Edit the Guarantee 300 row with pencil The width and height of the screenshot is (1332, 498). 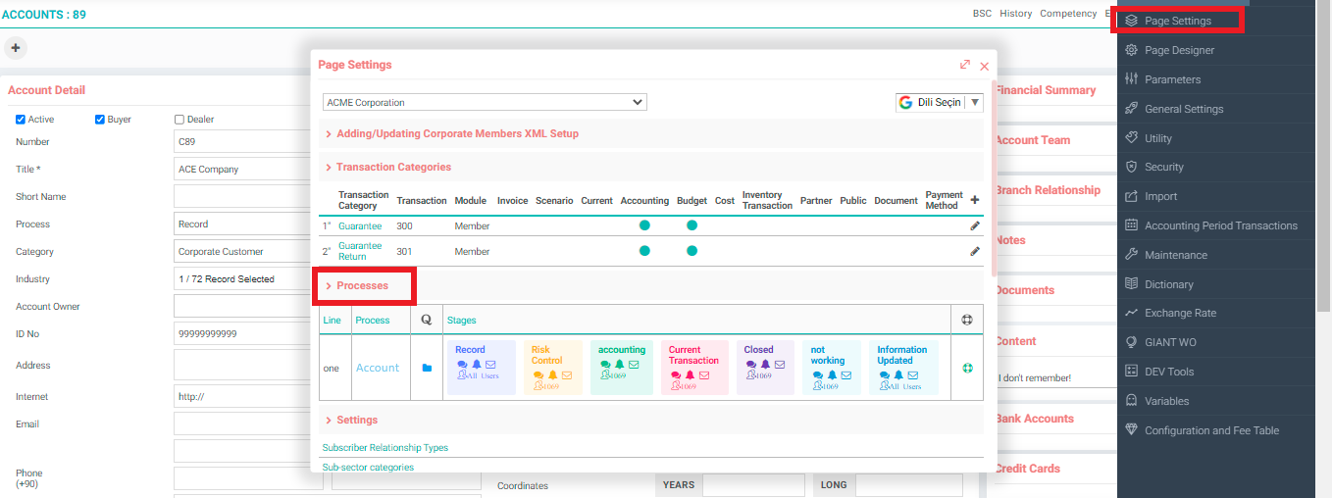pos(975,225)
